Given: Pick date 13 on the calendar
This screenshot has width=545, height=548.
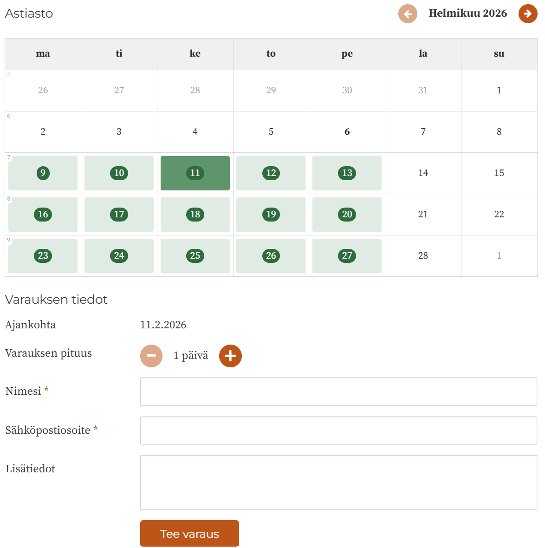Looking at the screenshot, I should tap(347, 173).
